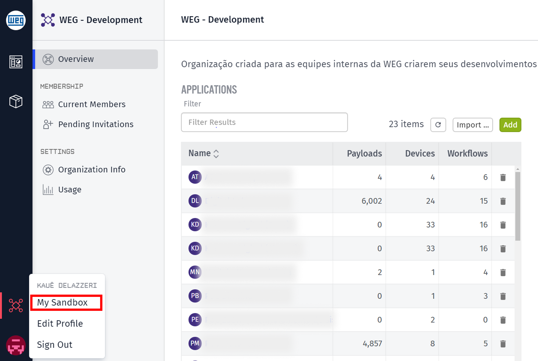This screenshot has height=361, width=538.
Task: Click the WEG logo icon
Action: tap(16, 20)
